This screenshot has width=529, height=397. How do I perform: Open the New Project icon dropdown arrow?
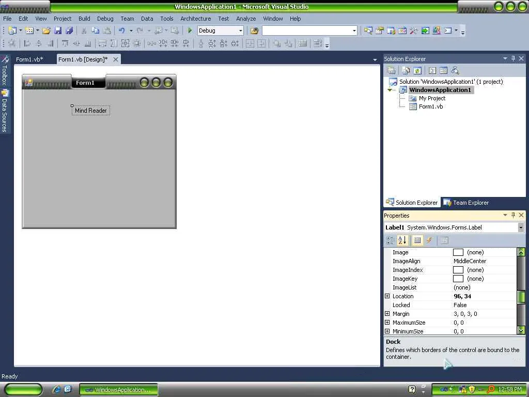click(x=21, y=30)
